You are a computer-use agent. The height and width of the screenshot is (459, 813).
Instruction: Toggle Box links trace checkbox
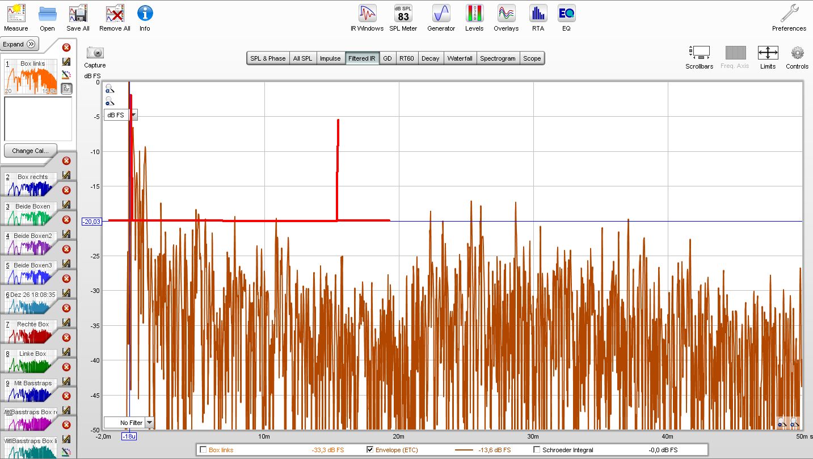[x=203, y=450]
